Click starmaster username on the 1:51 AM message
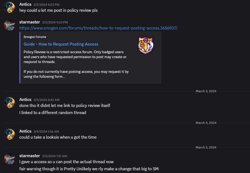250x173 pixels. 30,156
